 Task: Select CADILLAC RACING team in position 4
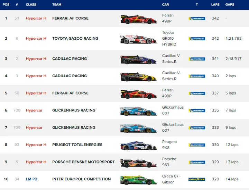point(70,76)
